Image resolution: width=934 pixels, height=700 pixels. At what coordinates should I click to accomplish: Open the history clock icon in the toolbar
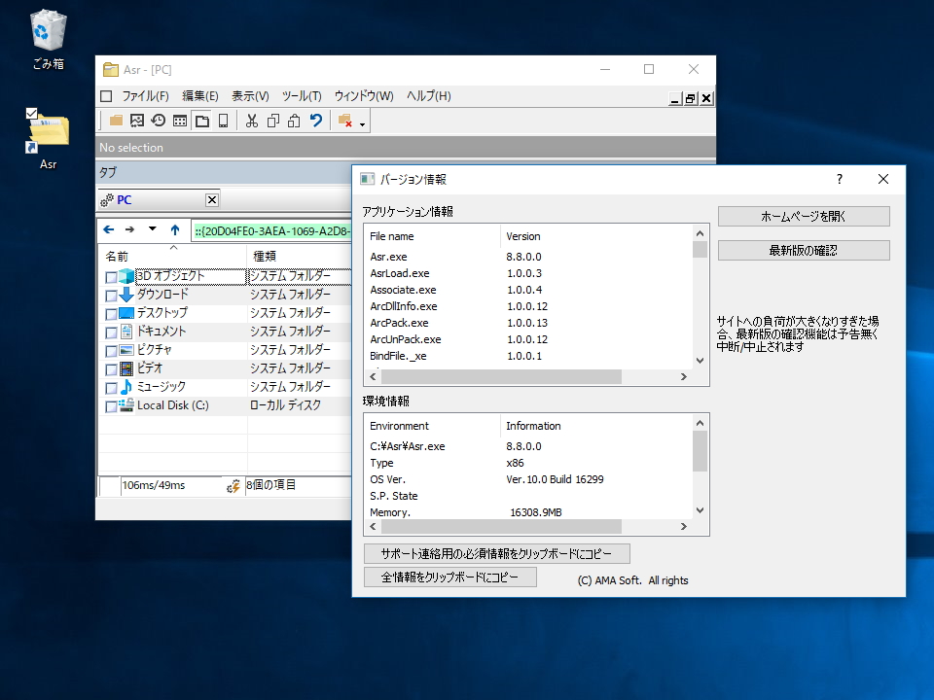point(157,120)
